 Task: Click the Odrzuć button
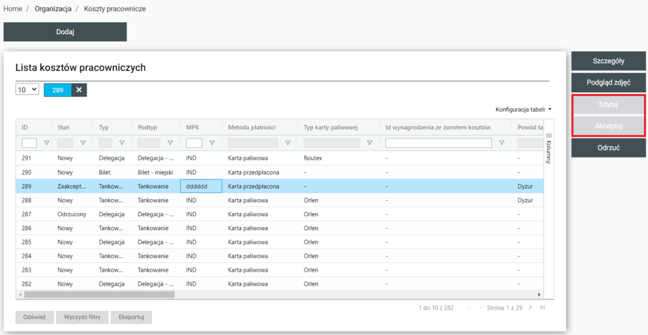pos(607,148)
